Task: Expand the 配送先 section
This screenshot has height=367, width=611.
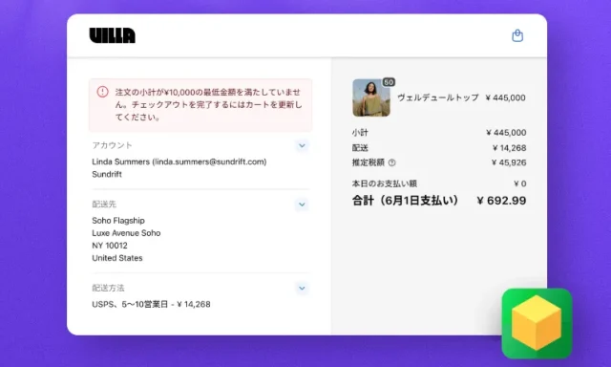Action: click(x=302, y=205)
